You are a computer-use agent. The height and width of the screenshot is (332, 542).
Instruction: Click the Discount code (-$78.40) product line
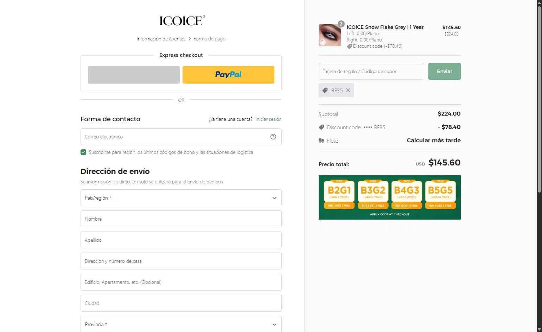(x=375, y=46)
